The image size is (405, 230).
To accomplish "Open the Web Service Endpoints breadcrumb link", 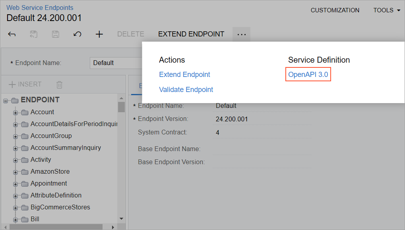I will [x=40, y=8].
